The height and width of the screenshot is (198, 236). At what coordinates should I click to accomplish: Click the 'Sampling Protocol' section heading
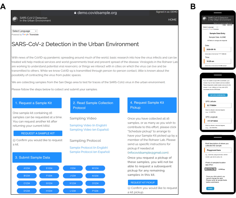85,141
